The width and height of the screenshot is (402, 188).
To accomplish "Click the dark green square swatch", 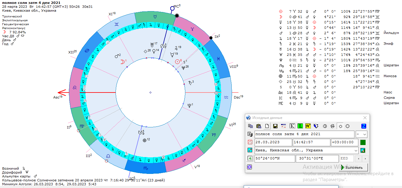I will click(x=363, y=142).
